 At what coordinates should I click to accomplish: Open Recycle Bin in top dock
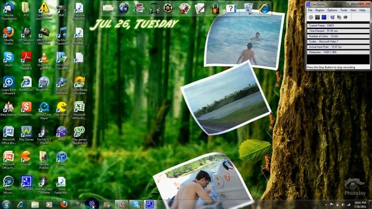coord(248,8)
